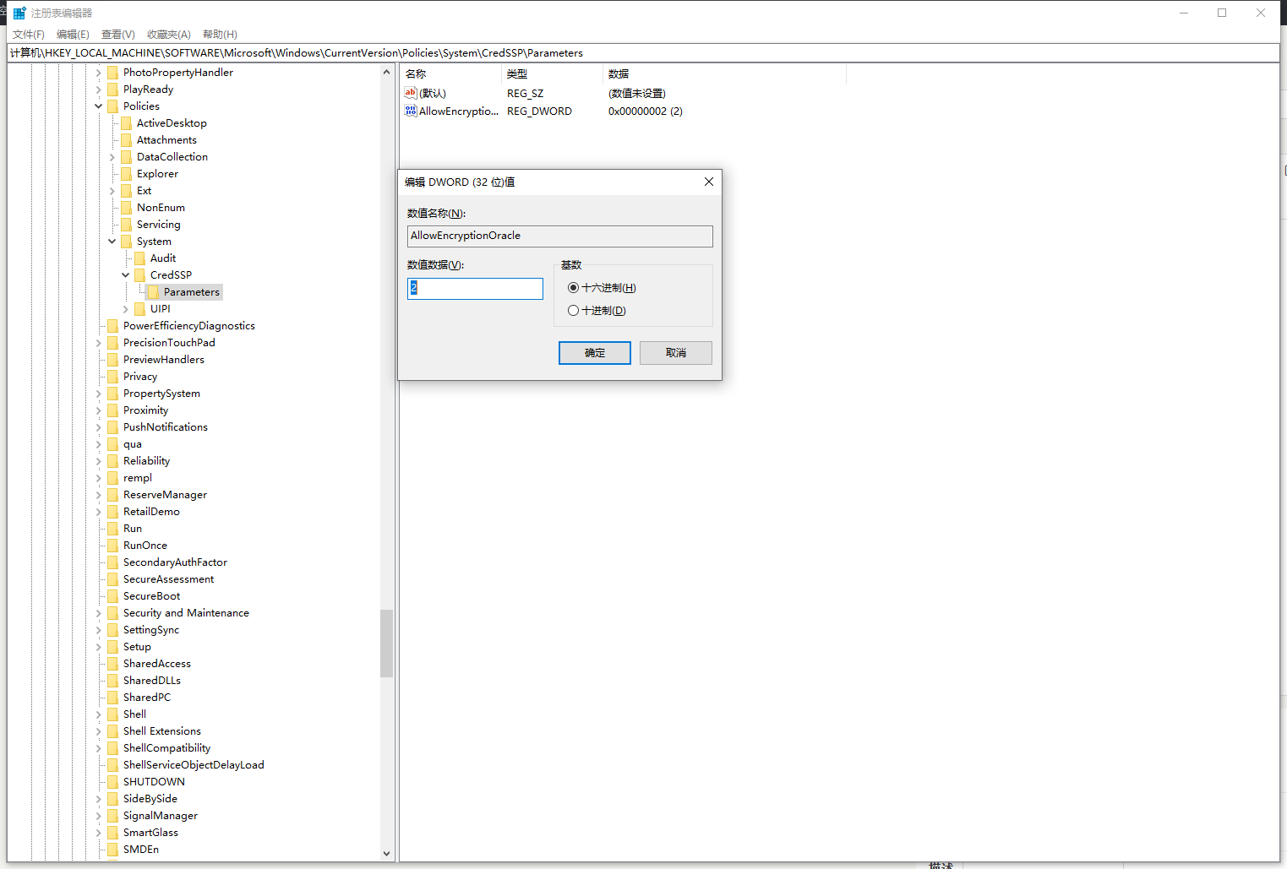Image resolution: width=1287 pixels, height=869 pixels.
Task: Collapse the System tree node
Action: point(112,242)
